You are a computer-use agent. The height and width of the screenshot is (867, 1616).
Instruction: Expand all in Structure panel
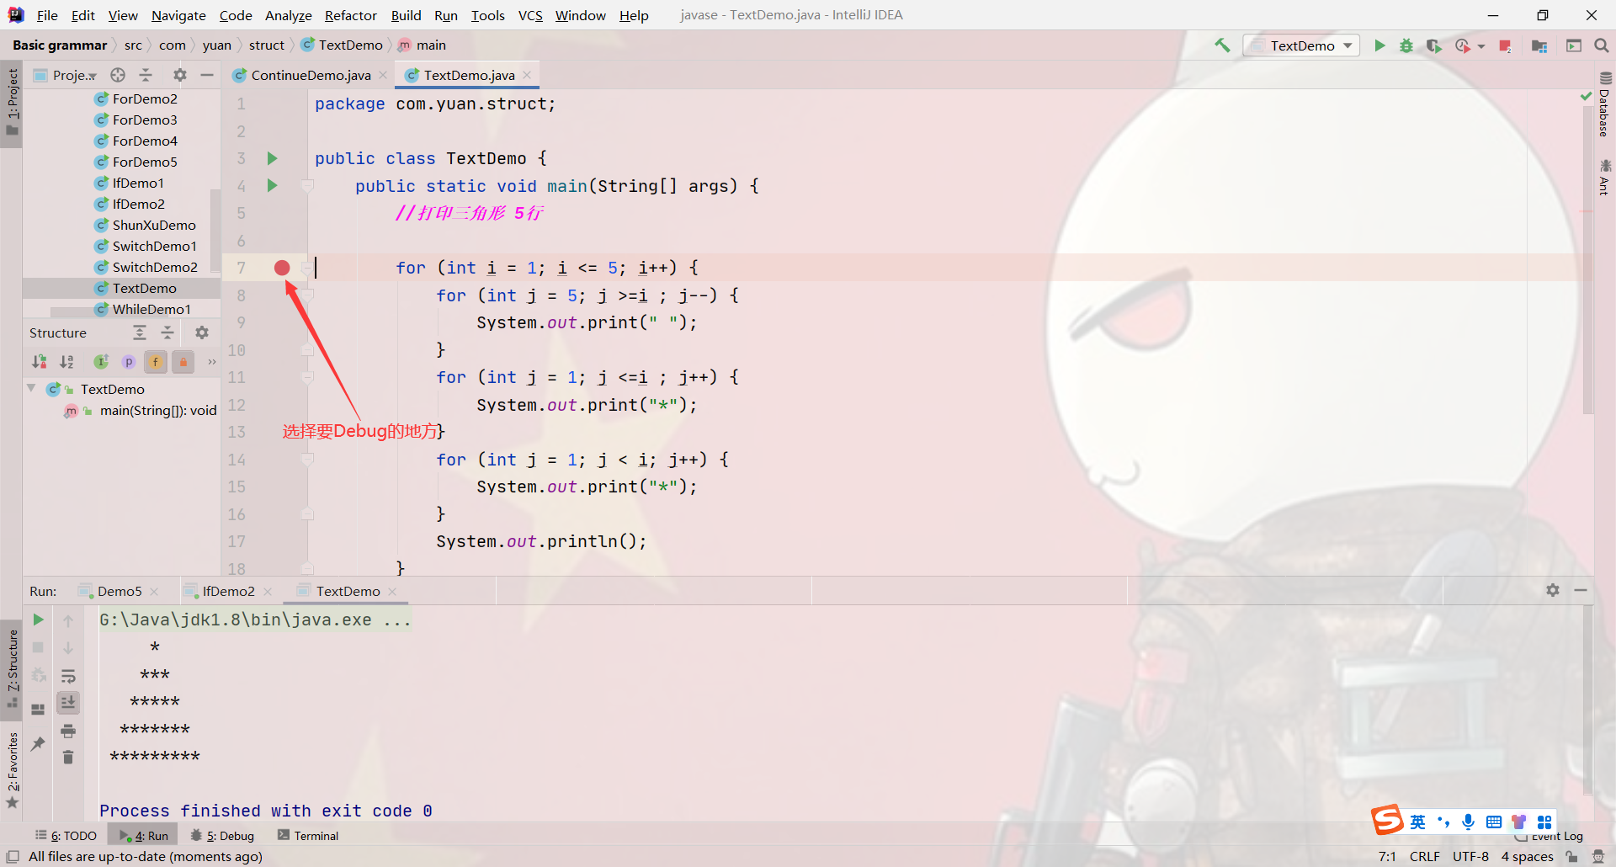140,332
